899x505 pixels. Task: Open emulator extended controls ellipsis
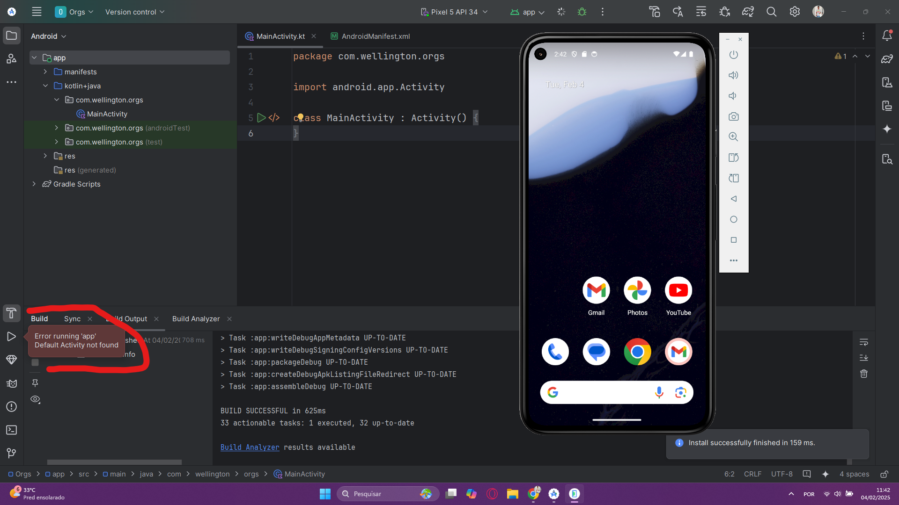pyautogui.click(x=734, y=260)
